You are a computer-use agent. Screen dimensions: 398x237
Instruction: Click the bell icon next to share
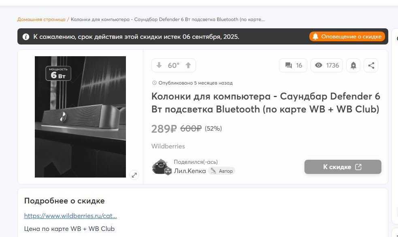pyautogui.click(x=353, y=66)
